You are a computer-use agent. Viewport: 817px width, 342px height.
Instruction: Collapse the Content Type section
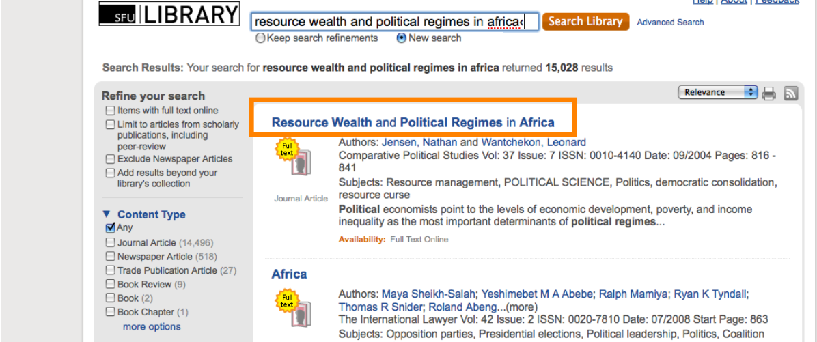(106, 214)
